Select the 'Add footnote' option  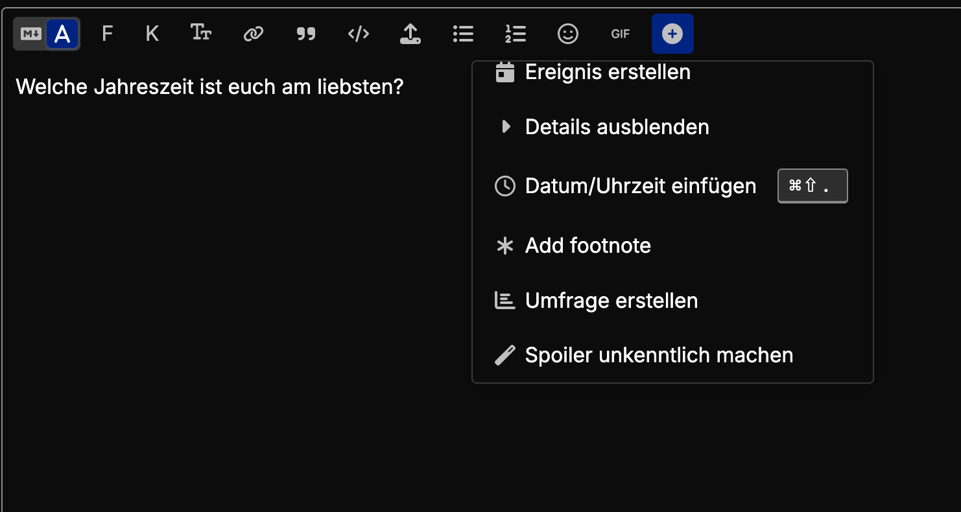tap(587, 246)
